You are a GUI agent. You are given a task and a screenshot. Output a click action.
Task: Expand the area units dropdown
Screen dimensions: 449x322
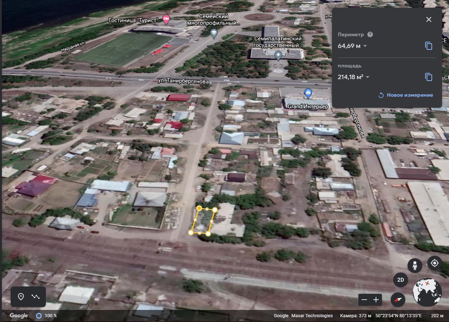[x=368, y=77]
